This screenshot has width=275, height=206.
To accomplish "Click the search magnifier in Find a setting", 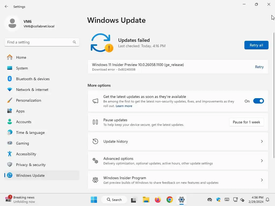I will pyautogui.click(x=74, y=42).
